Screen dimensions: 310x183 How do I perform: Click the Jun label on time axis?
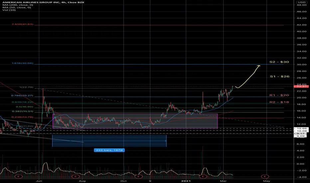[39, 181]
